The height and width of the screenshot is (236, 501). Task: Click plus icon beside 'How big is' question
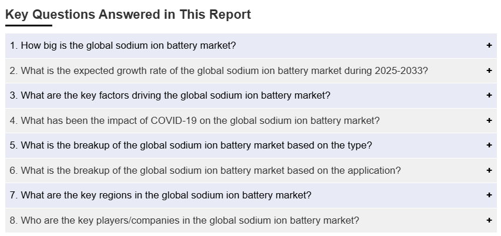(x=489, y=46)
